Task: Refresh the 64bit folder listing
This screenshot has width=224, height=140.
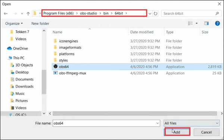Action: 155,13
